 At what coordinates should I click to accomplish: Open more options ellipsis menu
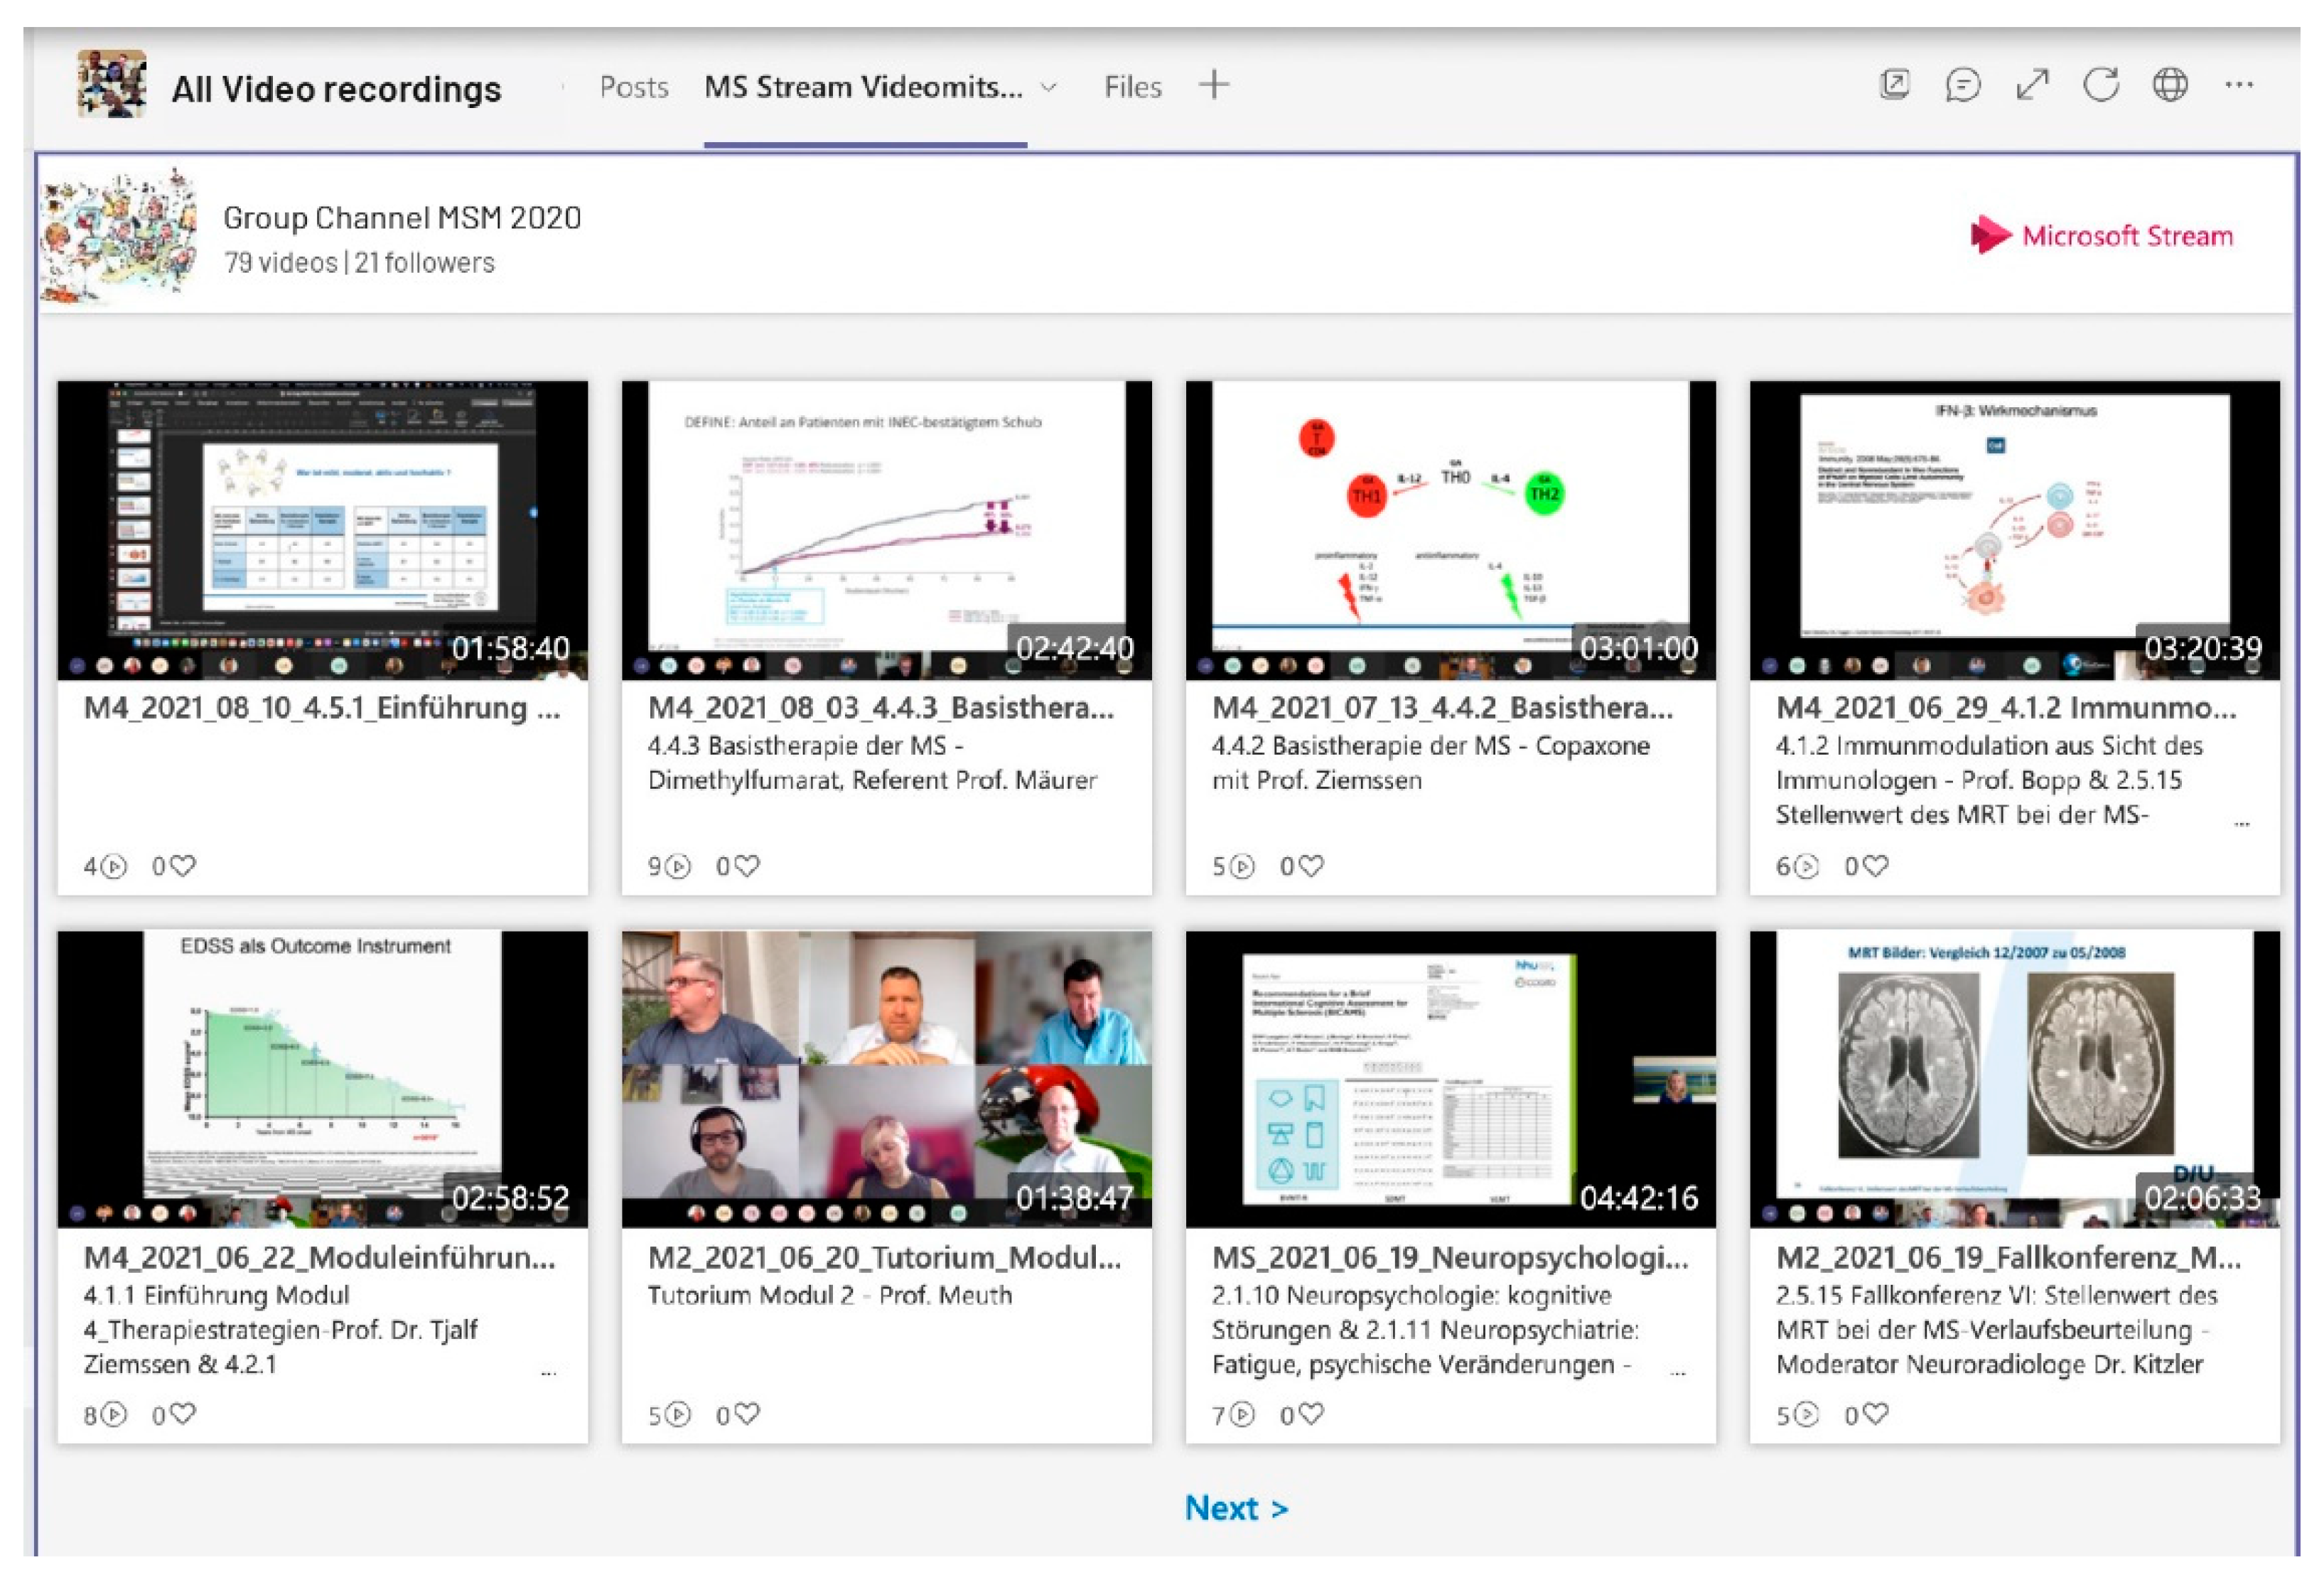[x=2239, y=85]
